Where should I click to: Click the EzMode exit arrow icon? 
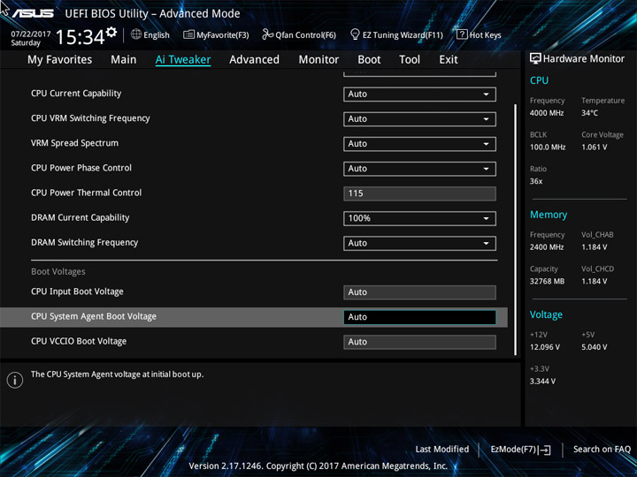click(545, 450)
